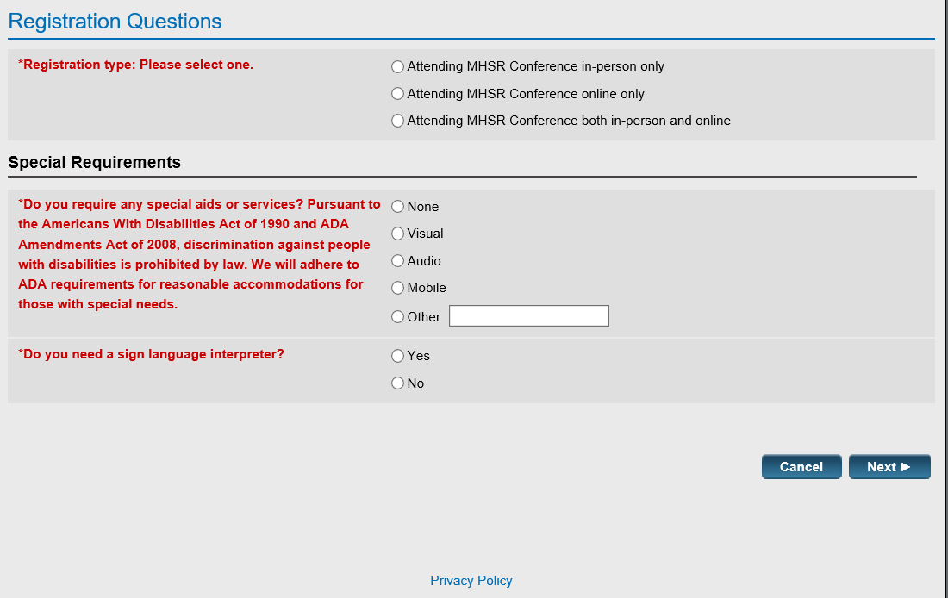Click the special aids or services question text

click(198, 254)
